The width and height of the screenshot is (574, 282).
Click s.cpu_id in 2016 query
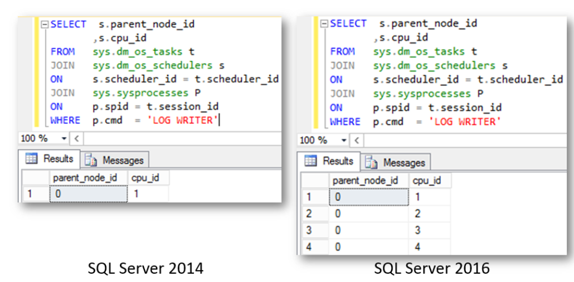click(404, 37)
